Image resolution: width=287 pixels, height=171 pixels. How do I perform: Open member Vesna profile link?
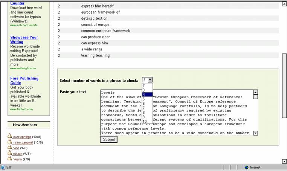(17, 159)
